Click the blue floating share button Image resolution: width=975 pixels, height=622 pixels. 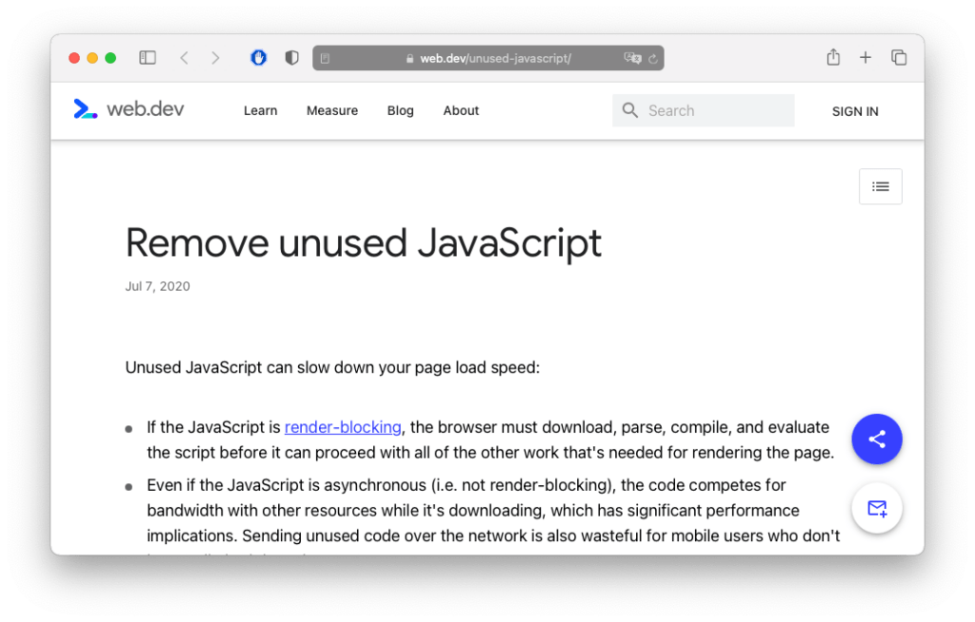[876, 438]
